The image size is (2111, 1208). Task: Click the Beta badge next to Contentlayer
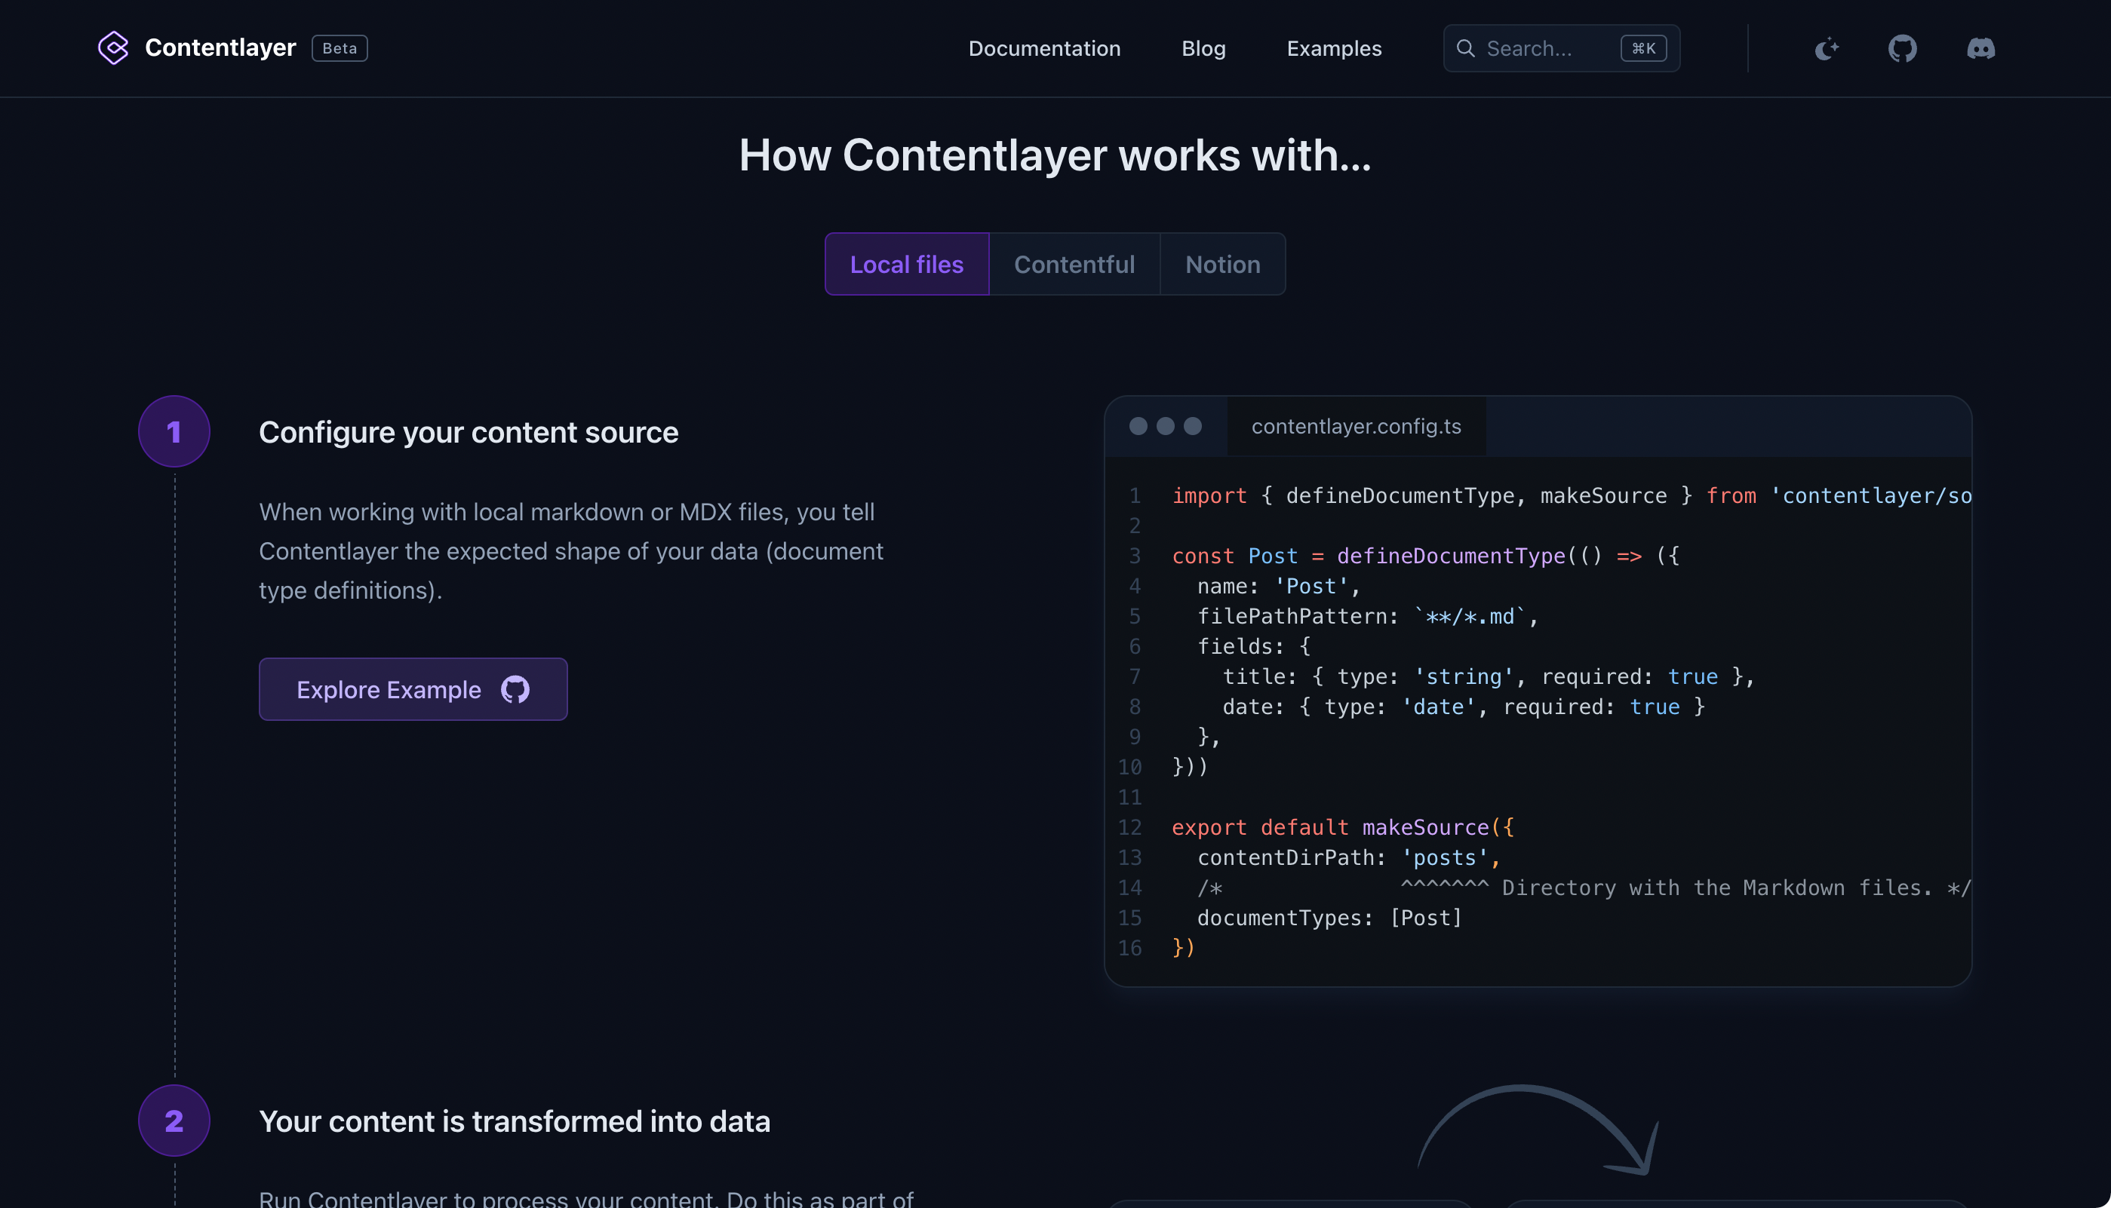pyautogui.click(x=339, y=48)
